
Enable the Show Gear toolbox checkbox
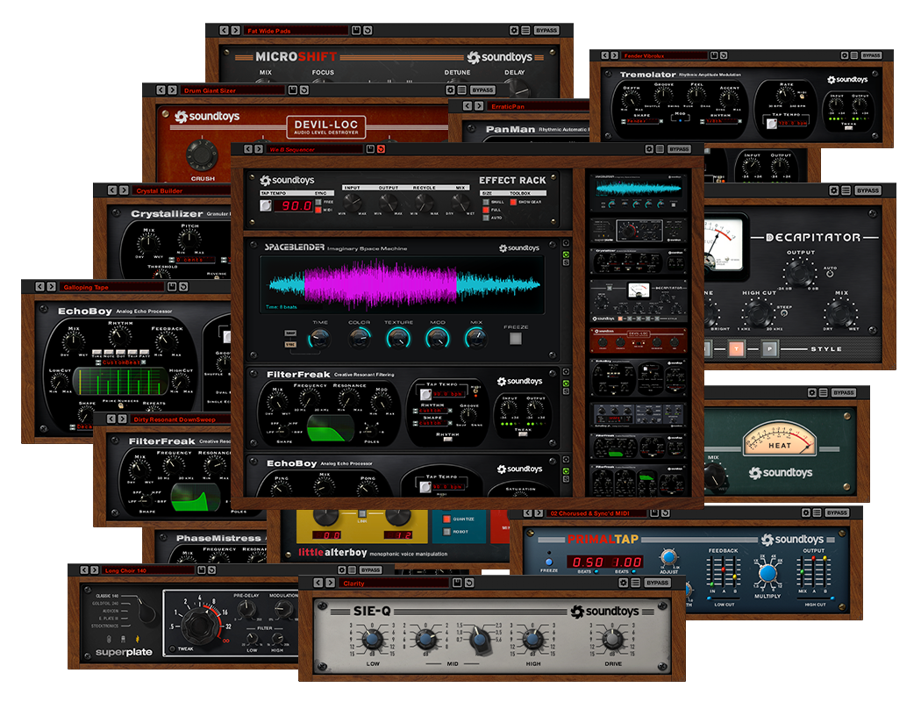coord(512,202)
